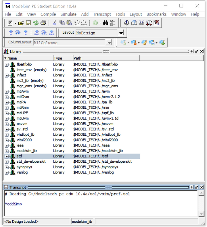Click the ColumnLayout AllColumns input field
The image size is (207, 227).
coord(69,43)
